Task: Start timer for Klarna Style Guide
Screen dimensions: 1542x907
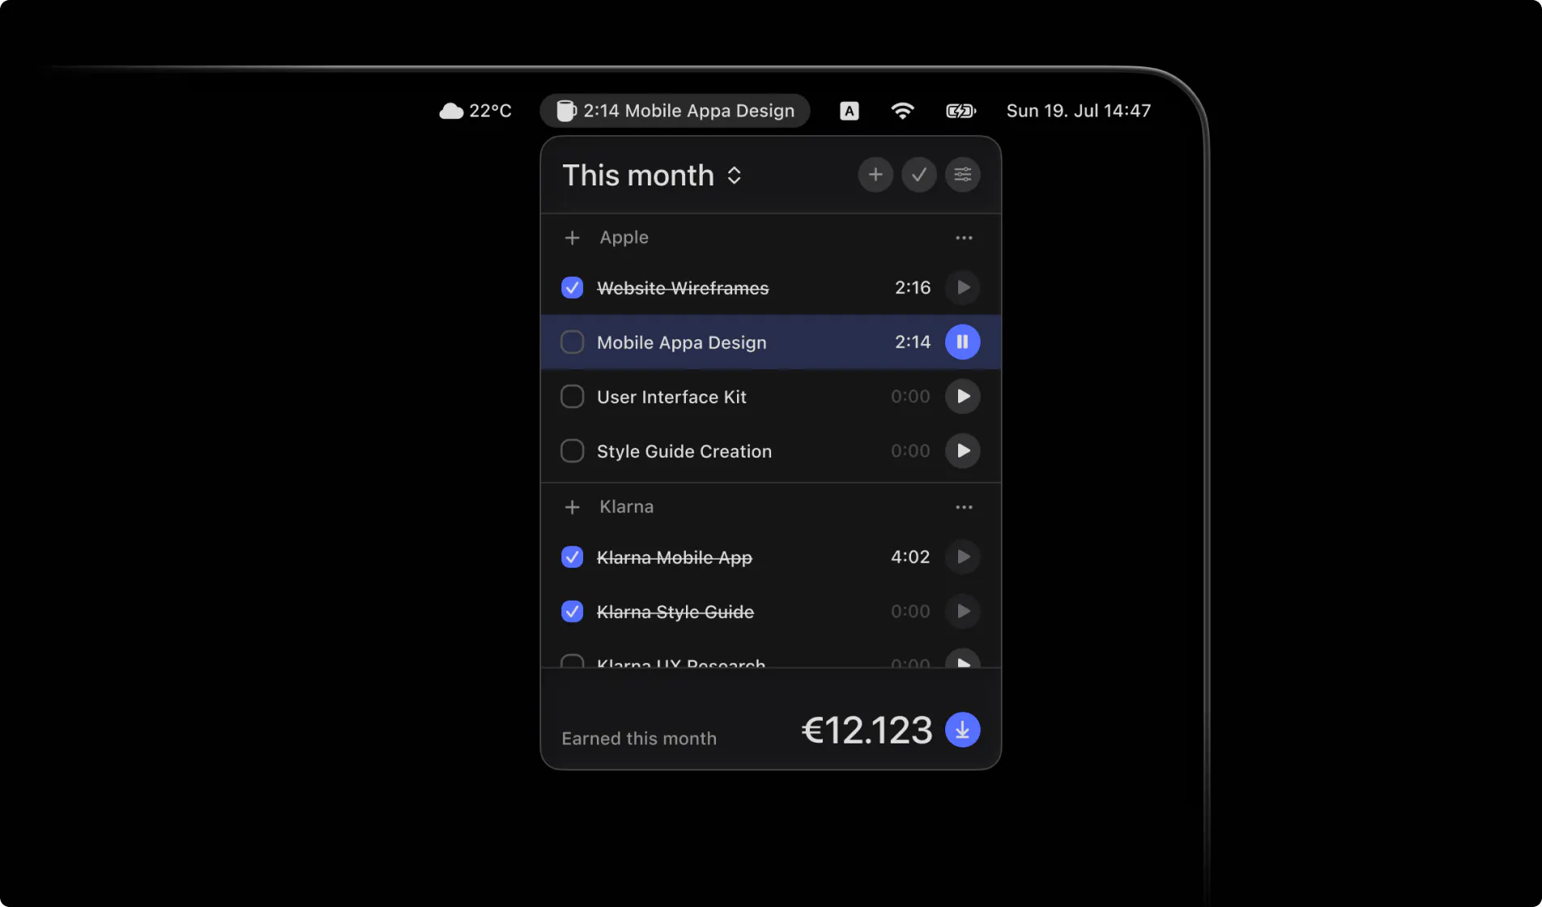Action: (x=963, y=611)
